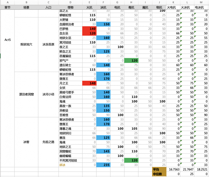Click the 平均 label cell
This screenshot has width=209, height=177.
click(159, 169)
